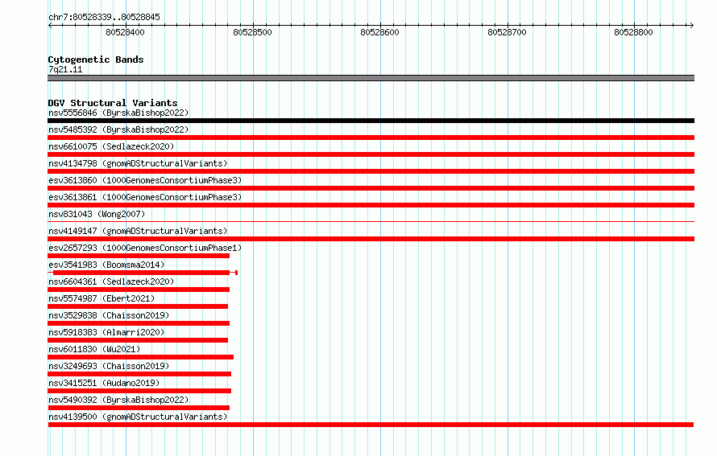Viewport: 717px width, 456px height.
Task: Open the nsv6610075 (Sedlazeck2020) variant label
Action: (x=111, y=146)
